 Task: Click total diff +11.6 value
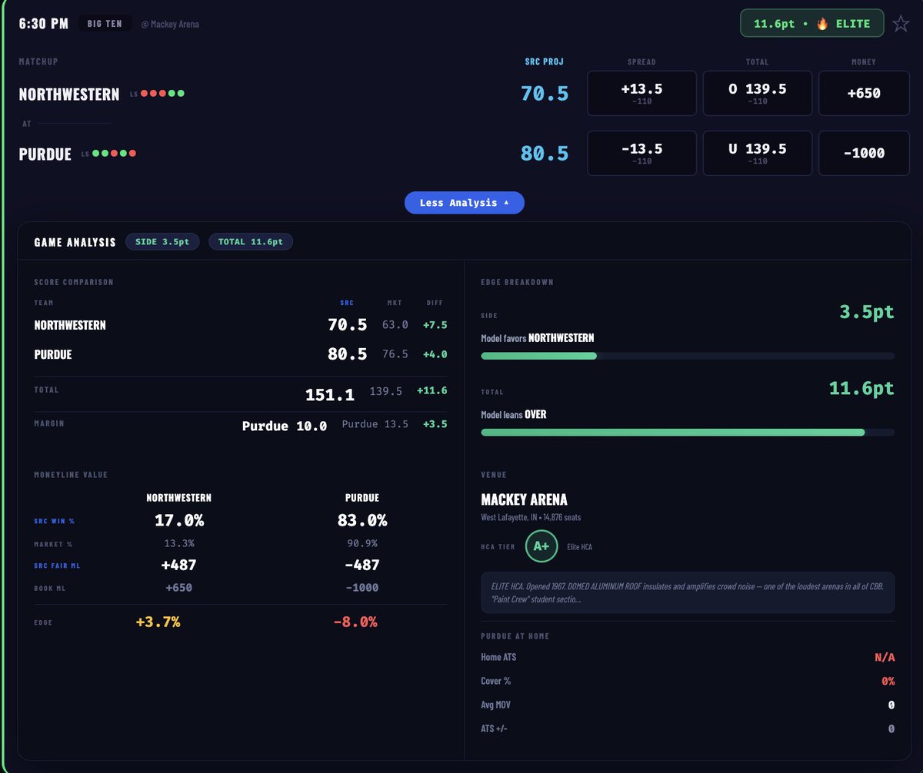432,391
